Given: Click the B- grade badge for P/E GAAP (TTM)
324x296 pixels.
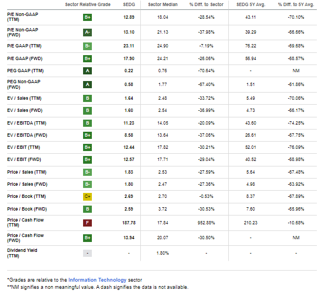Looking at the screenshot, I should click(x=87, y=46).
